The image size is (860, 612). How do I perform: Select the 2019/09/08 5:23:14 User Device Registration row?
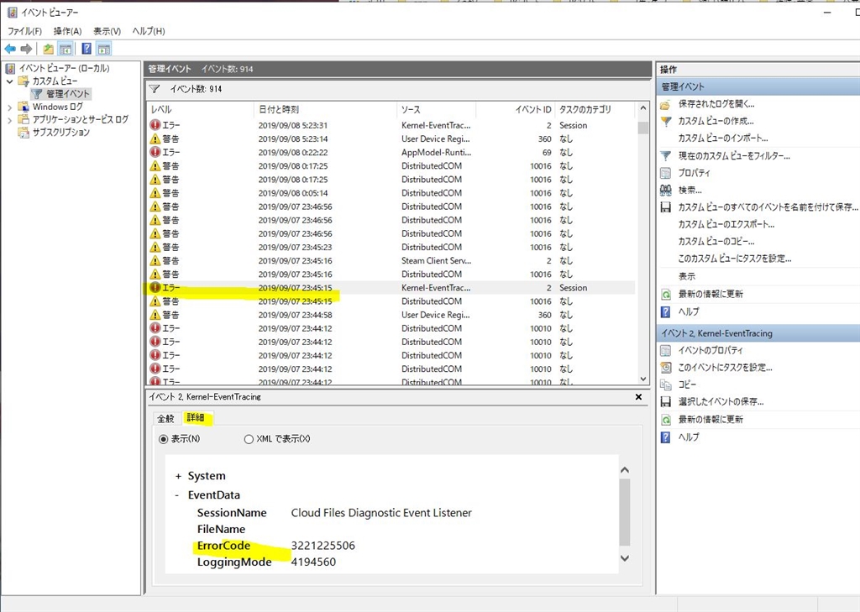(391, 139)
